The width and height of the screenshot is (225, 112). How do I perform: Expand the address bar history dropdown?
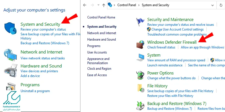point(213,5)
